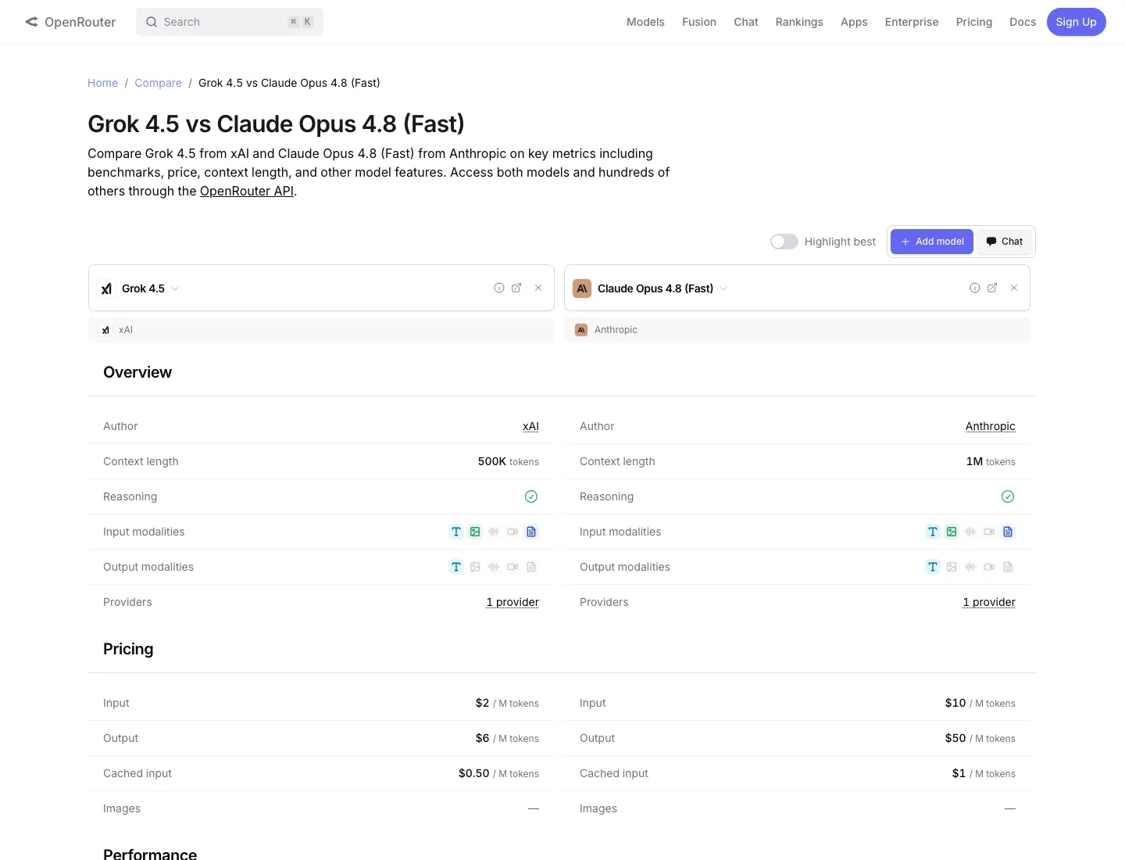
Task: Focus the Search input field
Action: click(x=230, y=22)
